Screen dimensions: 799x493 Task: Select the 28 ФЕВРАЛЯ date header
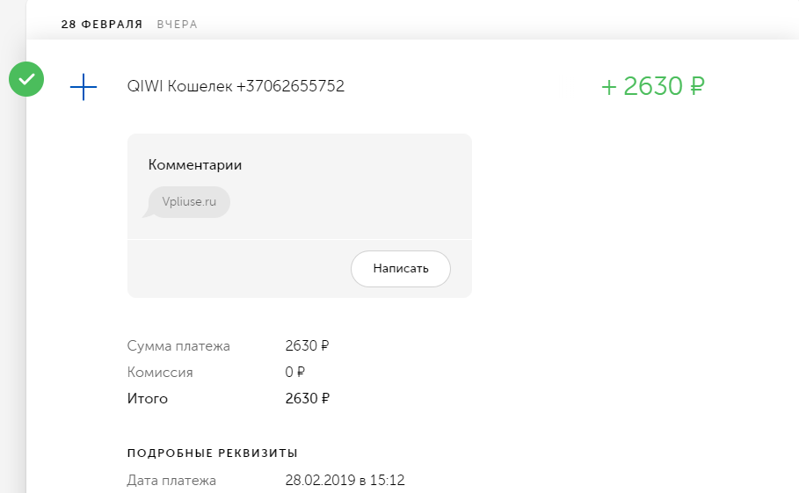(102, 25)
